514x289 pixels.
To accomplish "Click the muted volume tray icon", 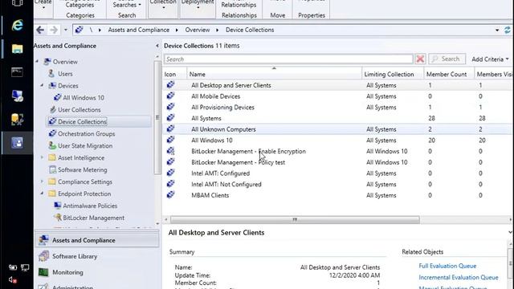I will [x=13, y=280].
